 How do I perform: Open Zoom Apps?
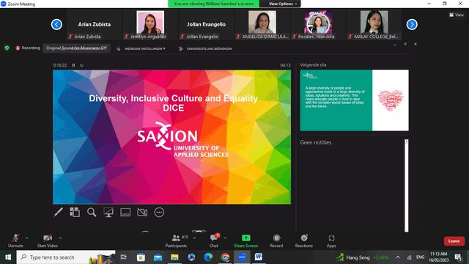tap(331, 241)
